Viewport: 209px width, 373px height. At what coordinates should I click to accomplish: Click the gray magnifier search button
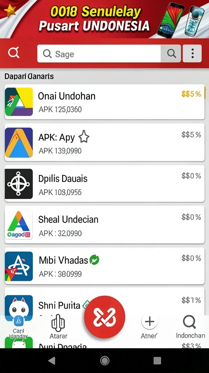(x=171, y=54)
